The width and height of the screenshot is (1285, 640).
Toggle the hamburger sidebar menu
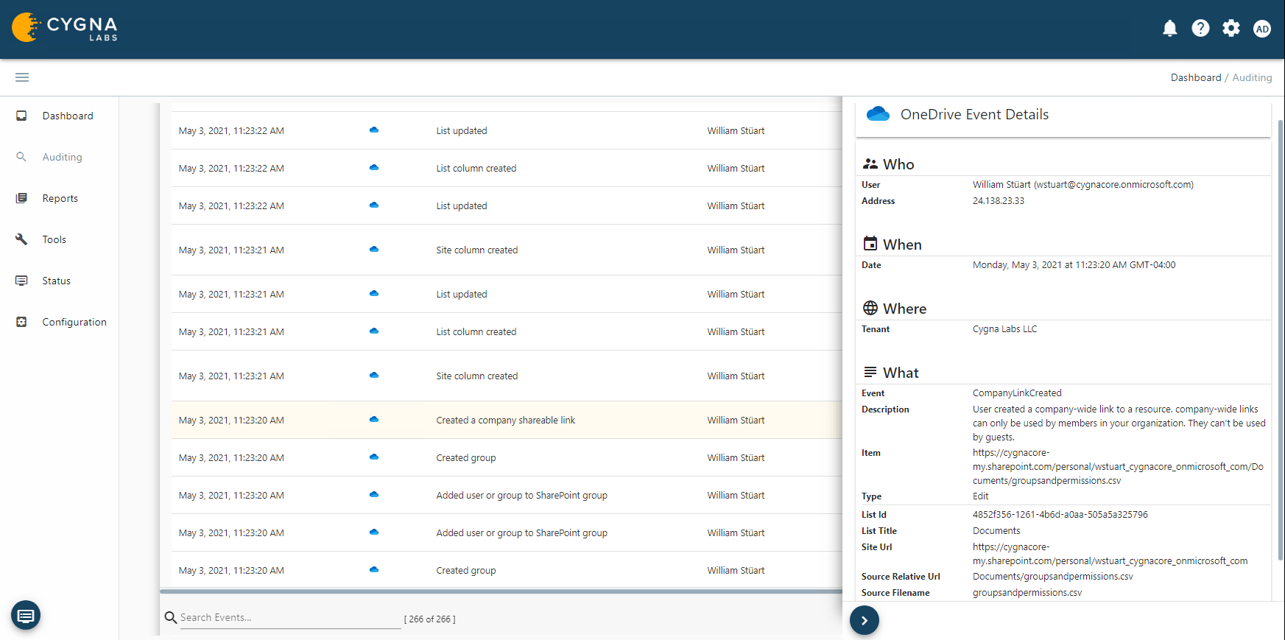pyautogui.click(x=22, y=77)
